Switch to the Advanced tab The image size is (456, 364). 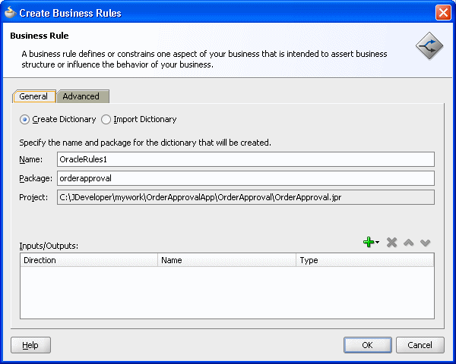click(83, 96)
